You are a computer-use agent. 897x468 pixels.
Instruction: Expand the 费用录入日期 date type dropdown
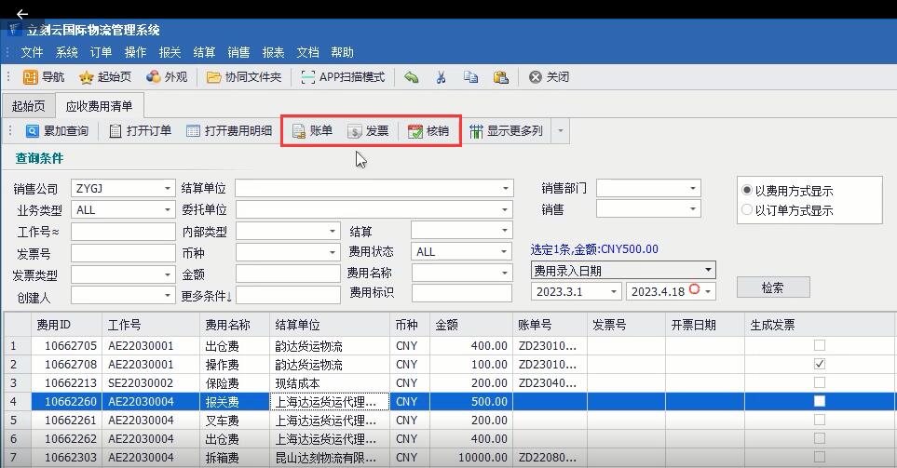(x=708, y=271)
